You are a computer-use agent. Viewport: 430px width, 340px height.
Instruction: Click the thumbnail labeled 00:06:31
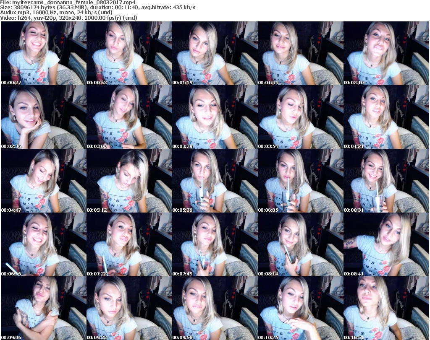click(x=386, y=181)
